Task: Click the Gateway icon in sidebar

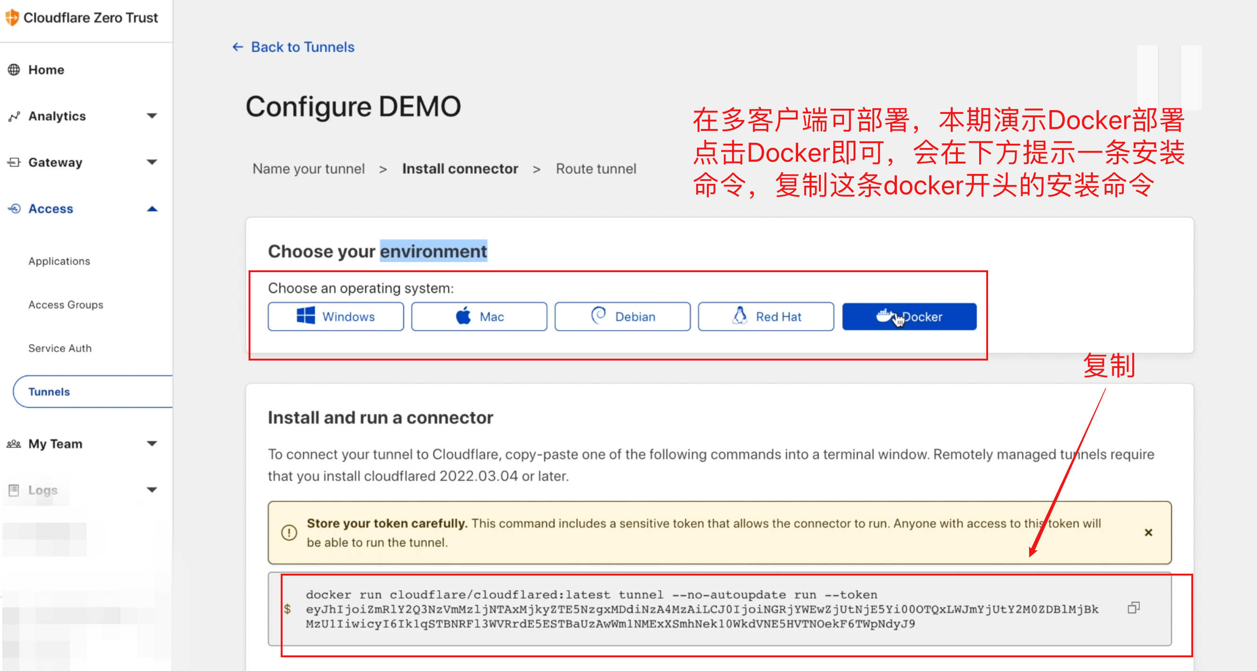Action: (14, 162)
